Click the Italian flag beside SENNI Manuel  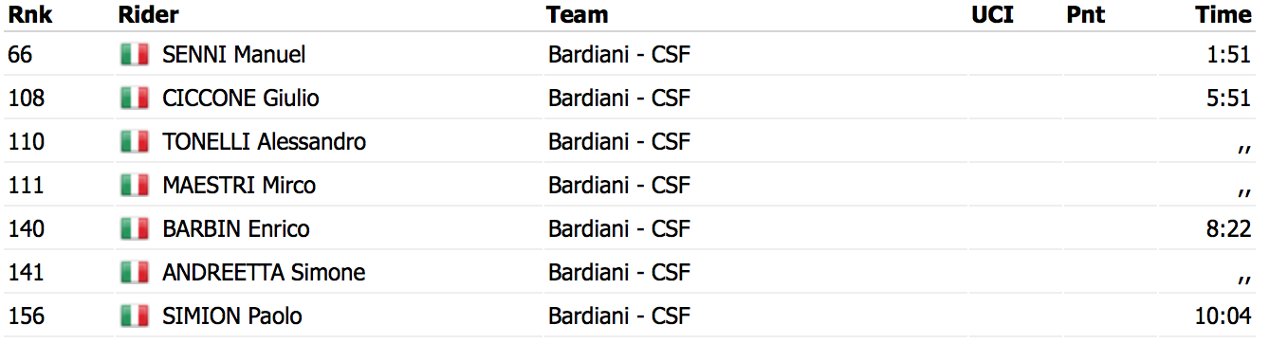pyautogui.click(x=135, y=55)
